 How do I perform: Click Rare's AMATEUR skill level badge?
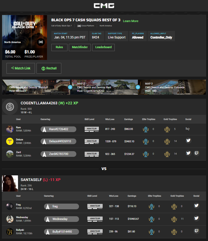[x=92, y=129]
